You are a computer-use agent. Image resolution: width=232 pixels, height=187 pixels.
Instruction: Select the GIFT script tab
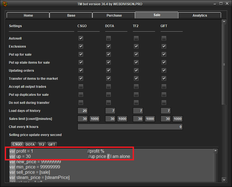coord(52,144)
